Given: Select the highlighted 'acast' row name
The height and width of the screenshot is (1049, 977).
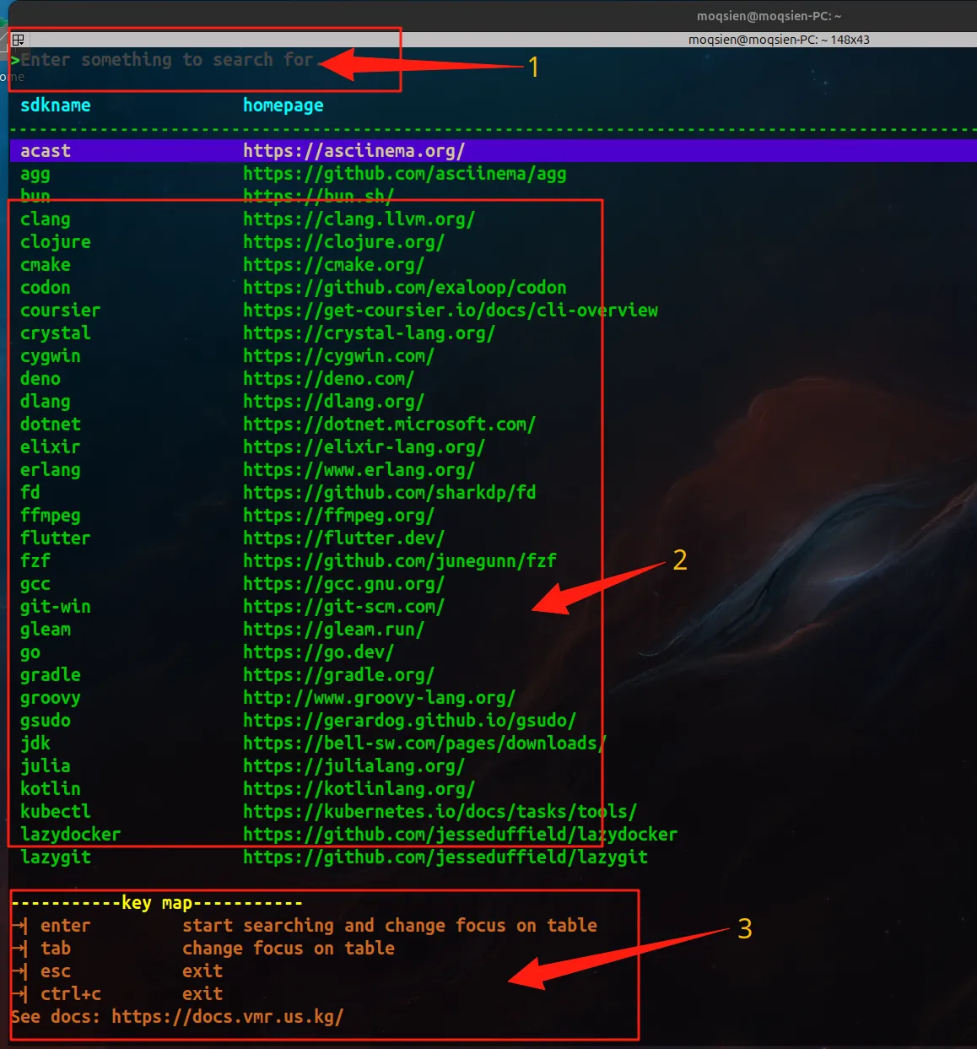Looking at the screenshot, I should pyautogui.click(x=46, y=151).
